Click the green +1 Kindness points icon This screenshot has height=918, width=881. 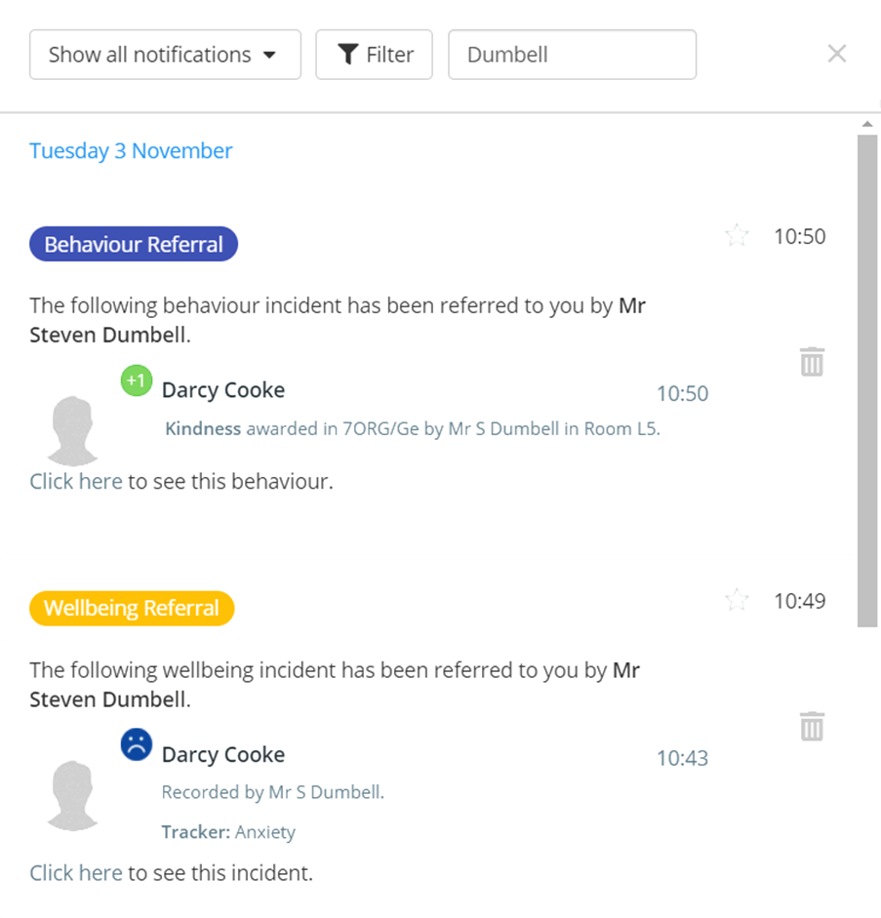pos(136,380)
